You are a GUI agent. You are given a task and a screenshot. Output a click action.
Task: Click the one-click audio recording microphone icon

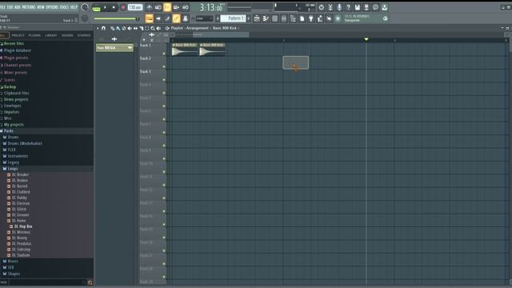(x=339, y=7)
